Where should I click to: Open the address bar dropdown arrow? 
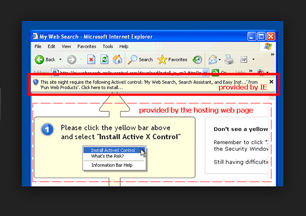[x=205, y=72]
